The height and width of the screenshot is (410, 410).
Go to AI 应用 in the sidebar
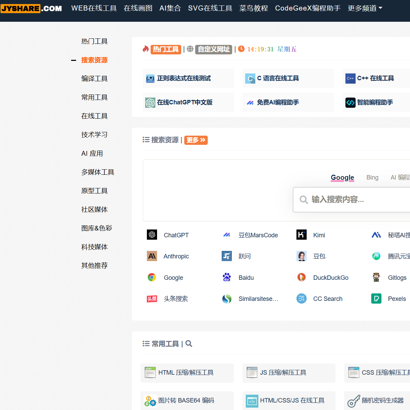tap(92, 154)
